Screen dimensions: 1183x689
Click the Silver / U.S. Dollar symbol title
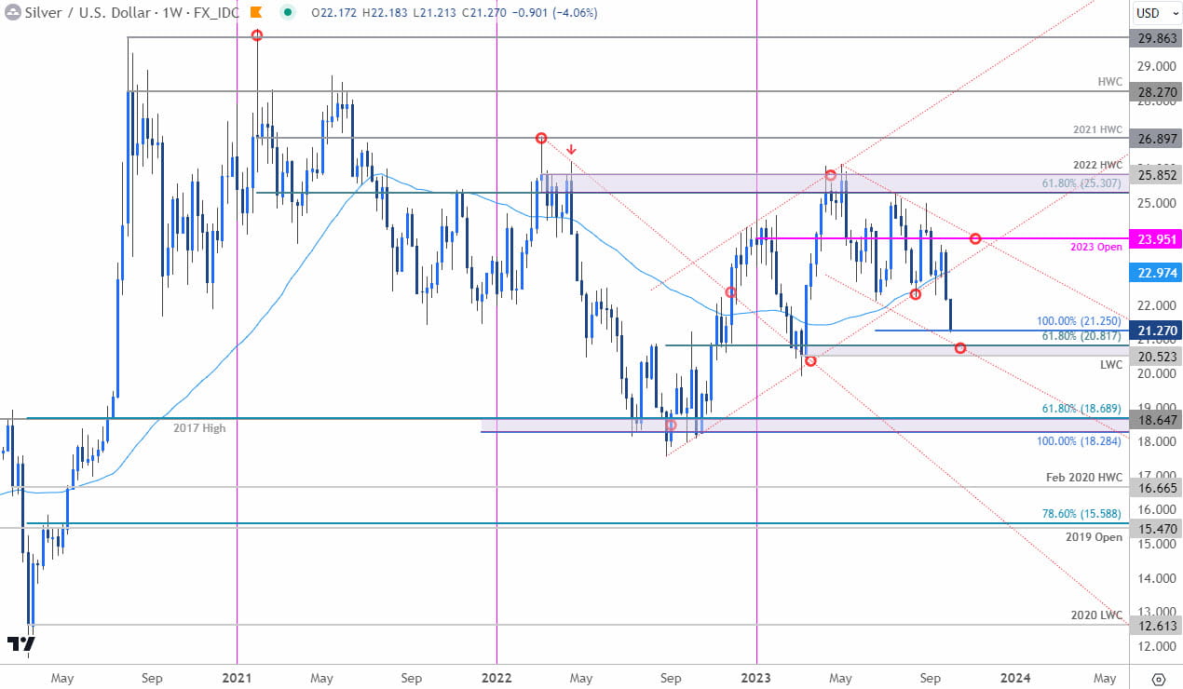[88, 13]
